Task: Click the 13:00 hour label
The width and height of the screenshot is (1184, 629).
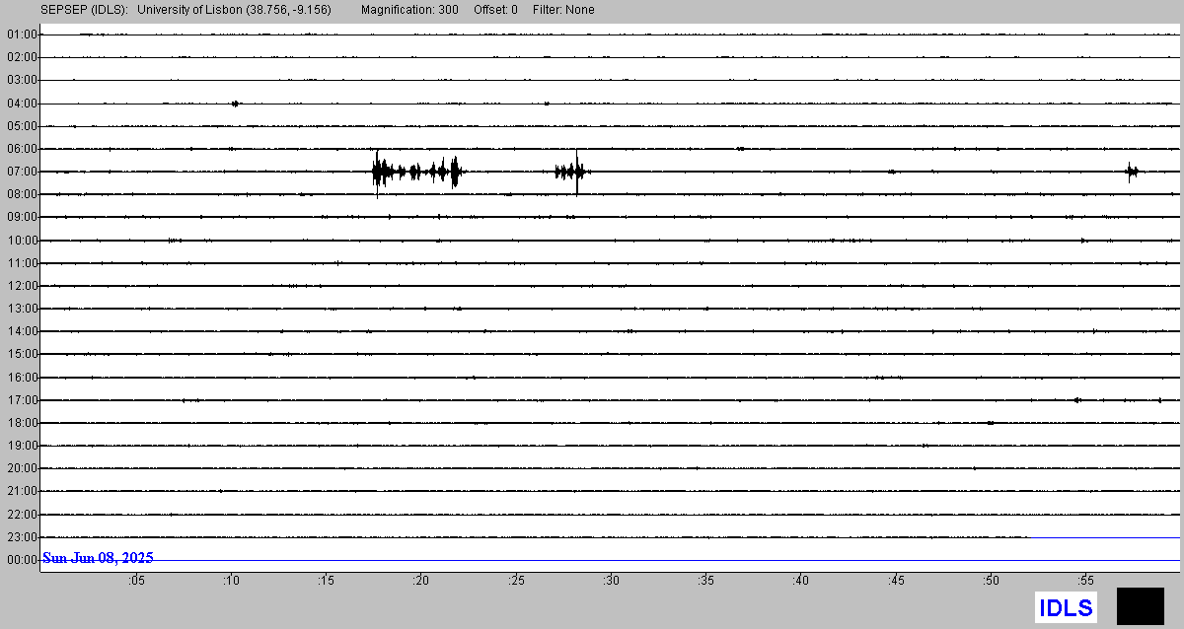Action: (x=22, y=309)
